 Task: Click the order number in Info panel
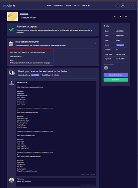(x=120, y=31)
